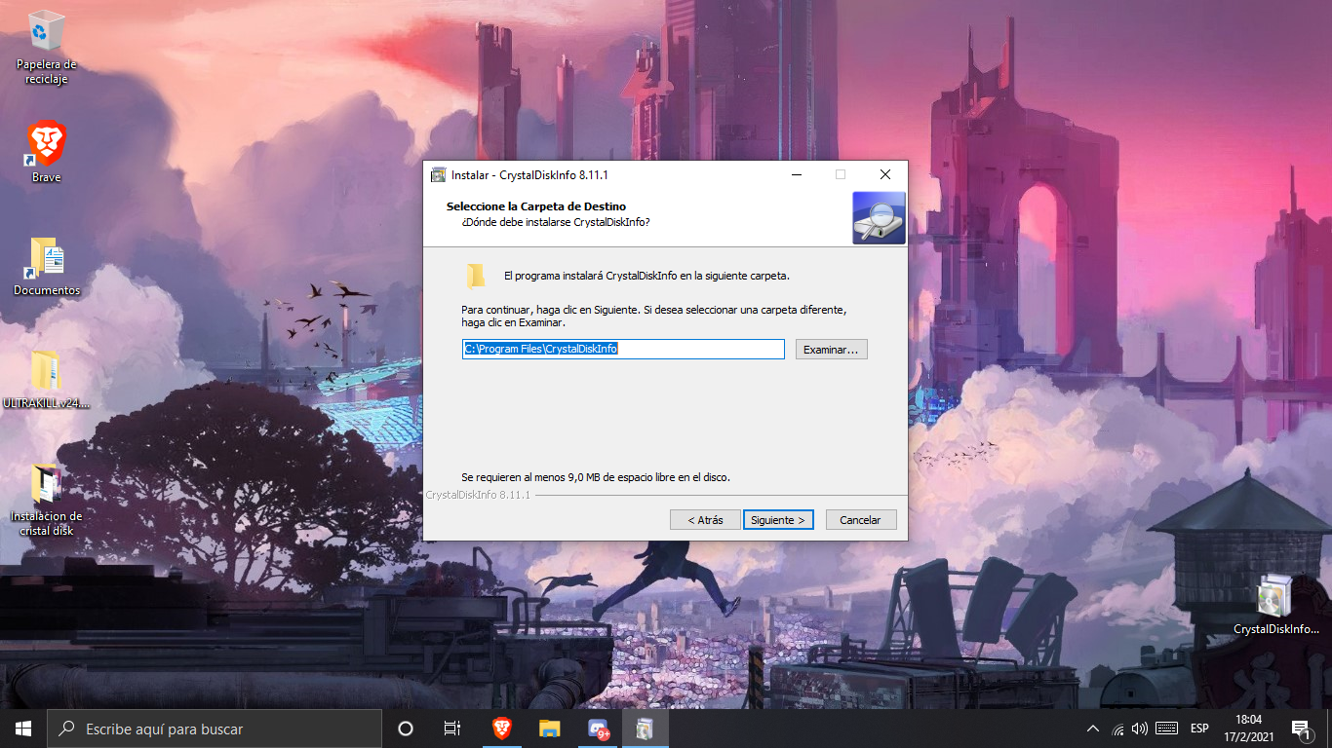Launch Brave from the taskbar
This screenshot has width=1332, height=748.
[501, 729]
